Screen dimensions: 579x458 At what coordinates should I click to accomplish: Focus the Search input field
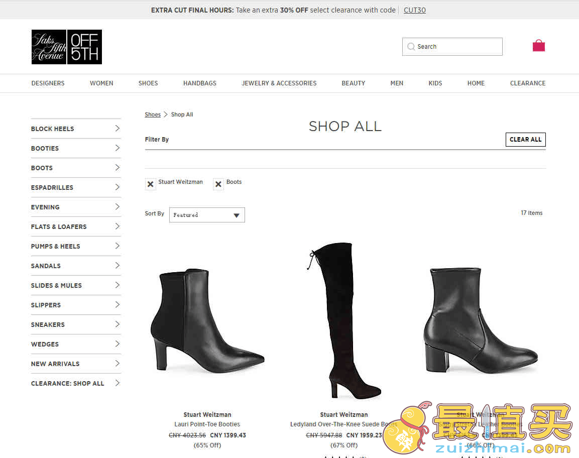click(x=452, y=47)
